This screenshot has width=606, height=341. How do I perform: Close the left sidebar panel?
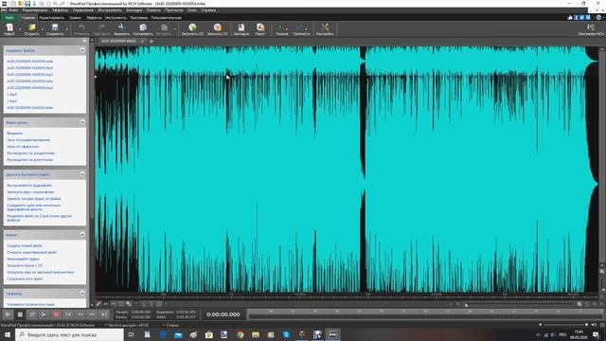tap(84, 40)
